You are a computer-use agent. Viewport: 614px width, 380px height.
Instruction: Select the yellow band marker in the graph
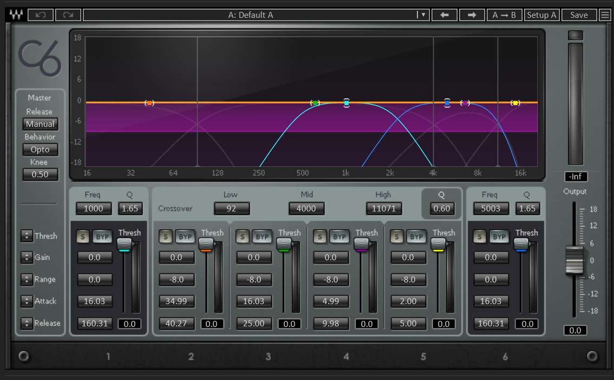tap(515, 103)
